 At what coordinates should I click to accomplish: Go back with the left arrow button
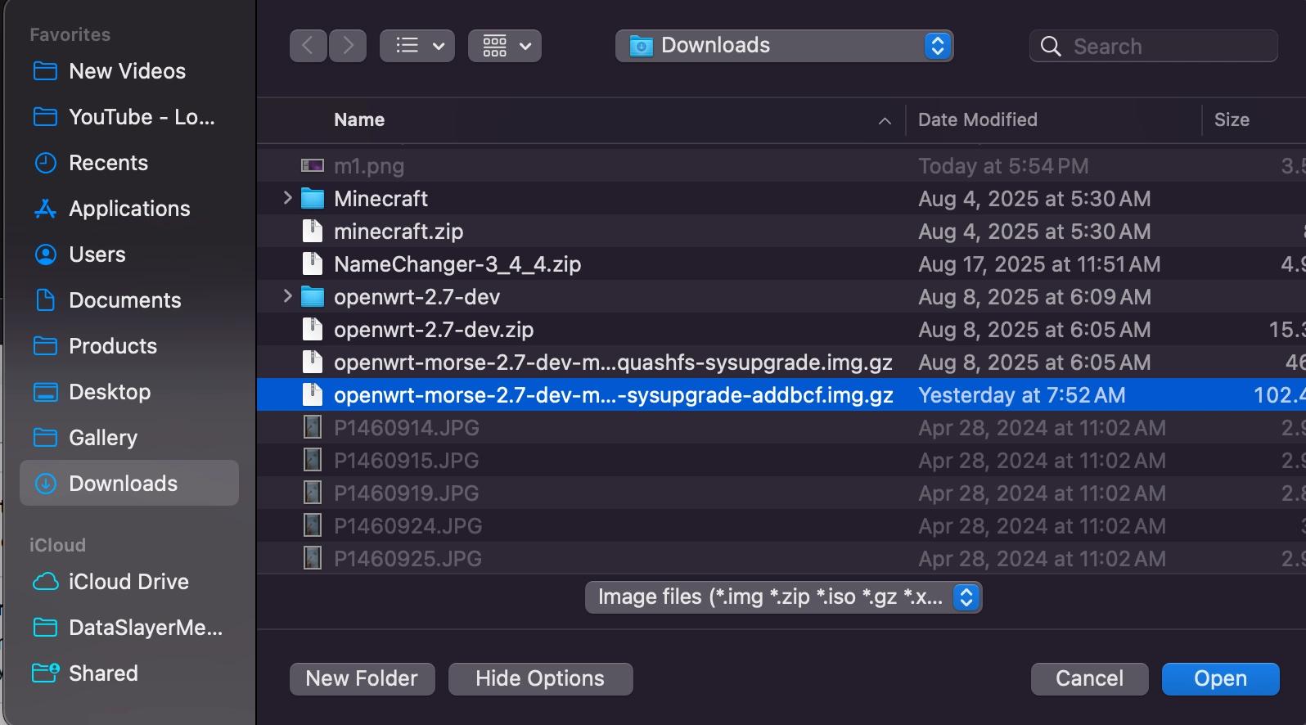pyautogui.click(x=308, y=46)
